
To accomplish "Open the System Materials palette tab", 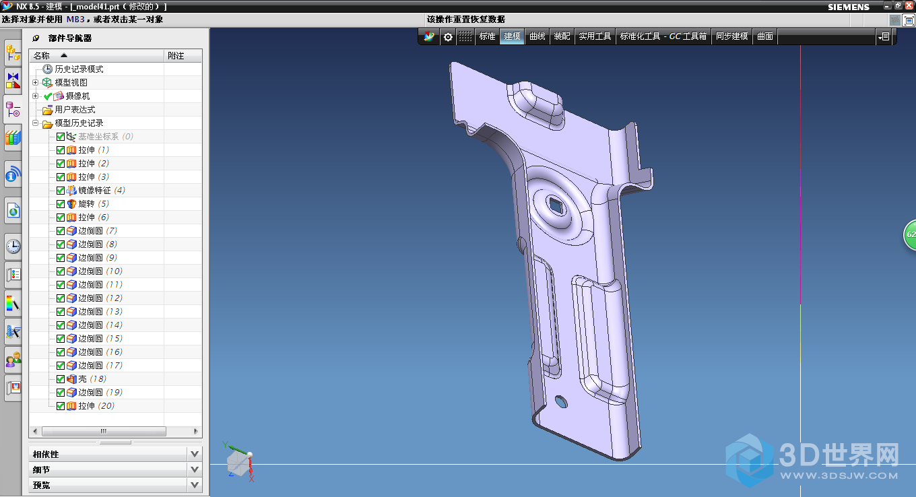I will tap(13, 274).
